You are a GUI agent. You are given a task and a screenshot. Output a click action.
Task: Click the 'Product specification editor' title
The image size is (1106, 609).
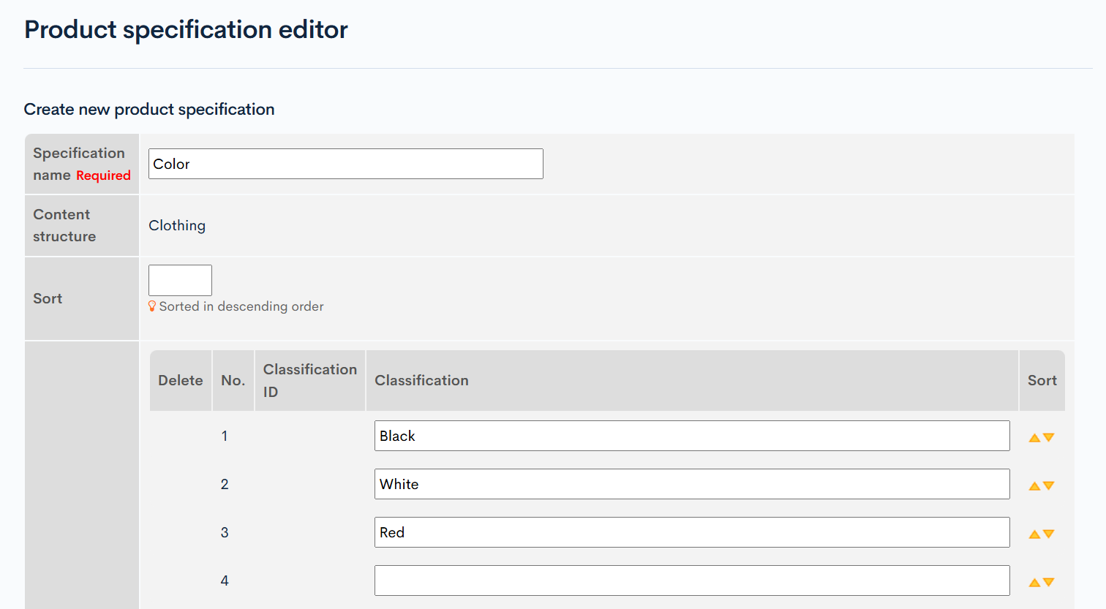186,29
